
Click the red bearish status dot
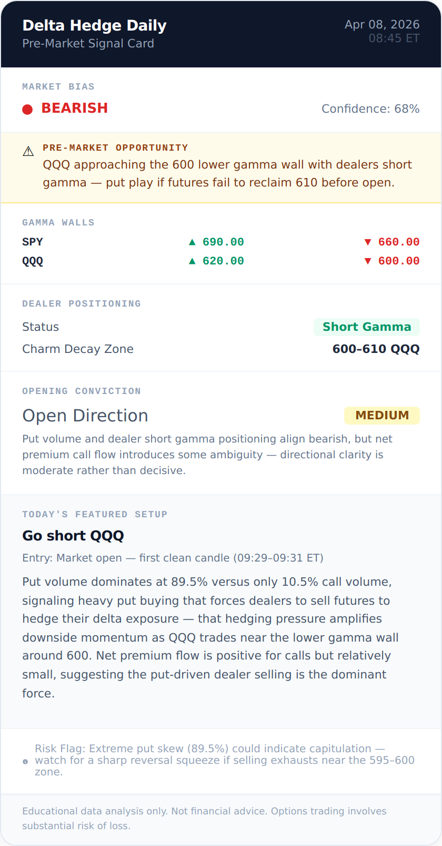click(x=27, y=109)
